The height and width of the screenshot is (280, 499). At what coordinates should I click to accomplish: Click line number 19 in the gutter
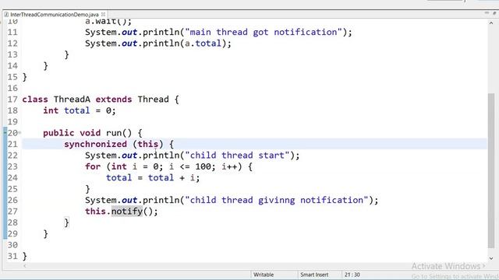pyautogui.click(x=12, y=122)
